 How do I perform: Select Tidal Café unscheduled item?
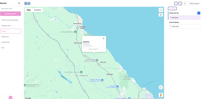pos(185,26)
